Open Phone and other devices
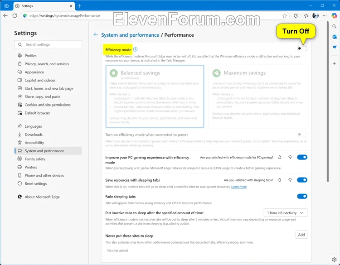Viewport: 340px width, 265px height. tap(48, 175)
